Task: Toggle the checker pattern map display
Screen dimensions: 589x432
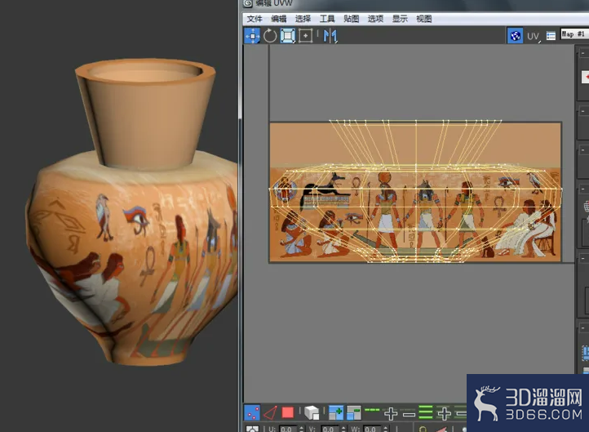Action: (515, 36)
